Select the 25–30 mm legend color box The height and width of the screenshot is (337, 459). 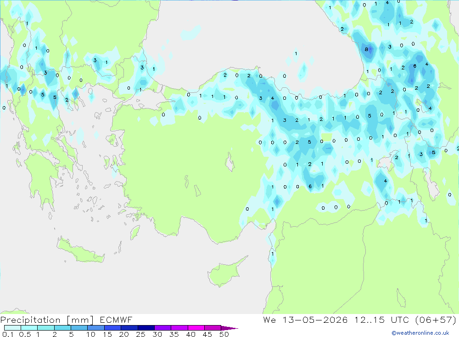click(x=146, y=328)
